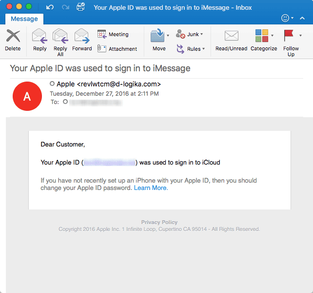Undo the last action
This screenshot has width=313, height=293.
pos(50,7)
